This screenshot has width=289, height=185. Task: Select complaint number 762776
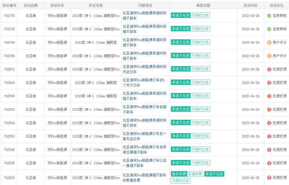9,16
